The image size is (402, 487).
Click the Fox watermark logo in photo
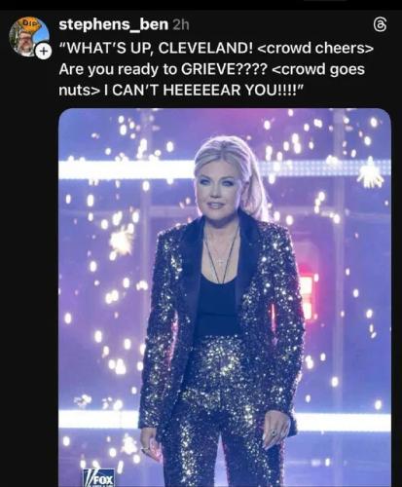[98, 477]
